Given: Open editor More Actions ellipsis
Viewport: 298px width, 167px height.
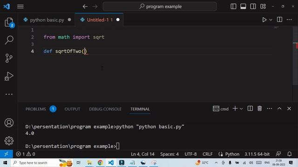Looking at the screenshot, I should pos(289,19).
